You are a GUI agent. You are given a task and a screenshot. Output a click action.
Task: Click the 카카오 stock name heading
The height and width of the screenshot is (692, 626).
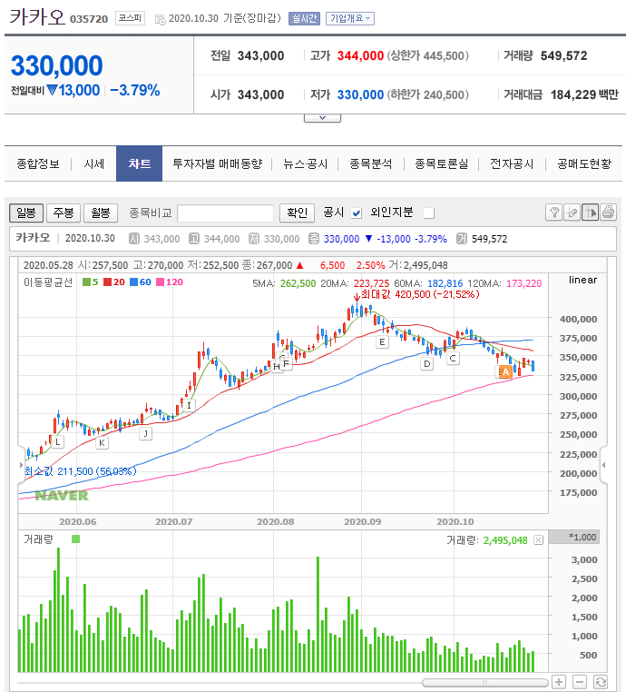[37, 16]
